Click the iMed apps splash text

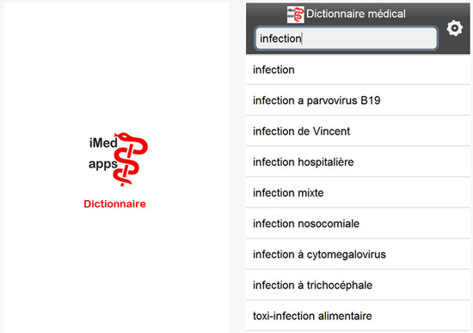[103, 154]
